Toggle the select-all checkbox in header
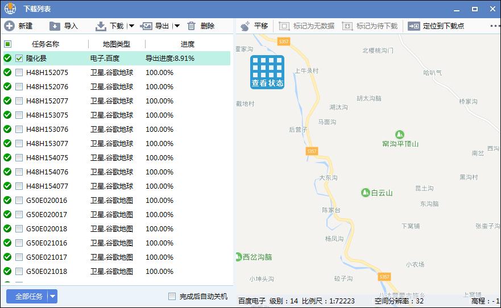The image size is (501, 308). pyautogui.click(x=7, y=44)
